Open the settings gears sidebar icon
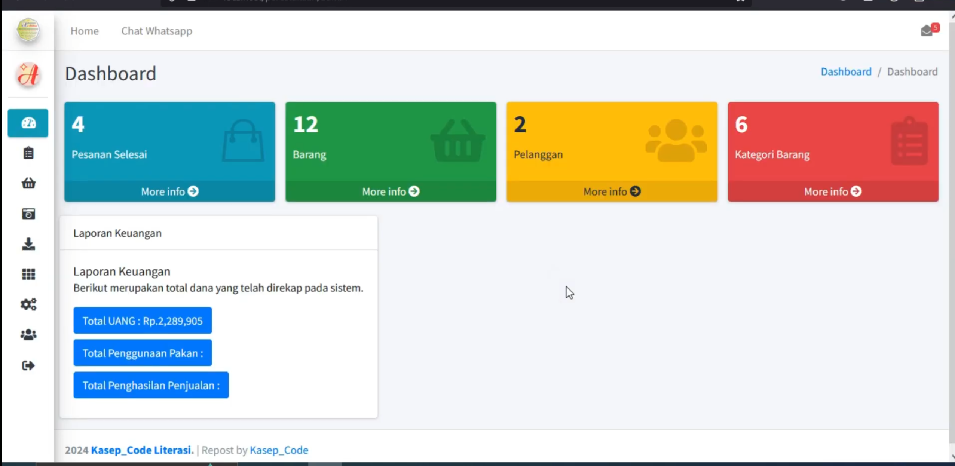The image size is (955, 466). point(28,304)
